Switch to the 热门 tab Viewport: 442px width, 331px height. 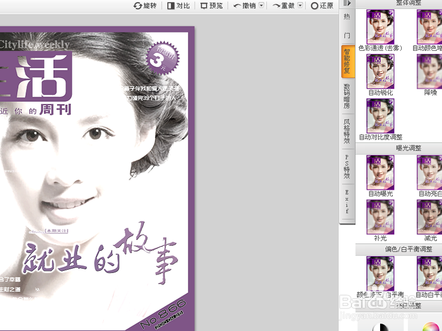click(x=347, y=26)
